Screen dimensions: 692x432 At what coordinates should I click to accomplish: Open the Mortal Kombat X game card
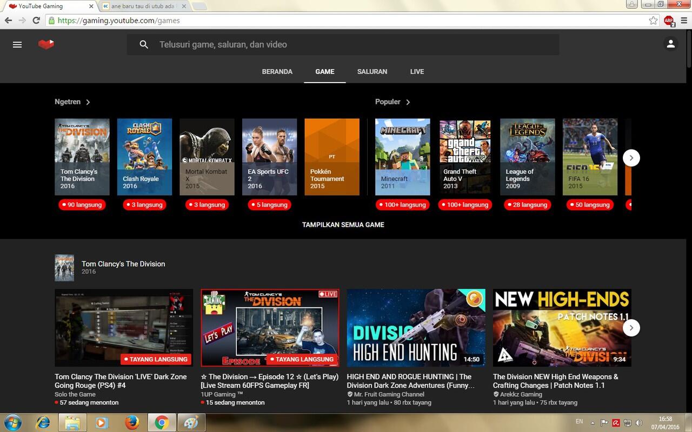tap(207, 157)
